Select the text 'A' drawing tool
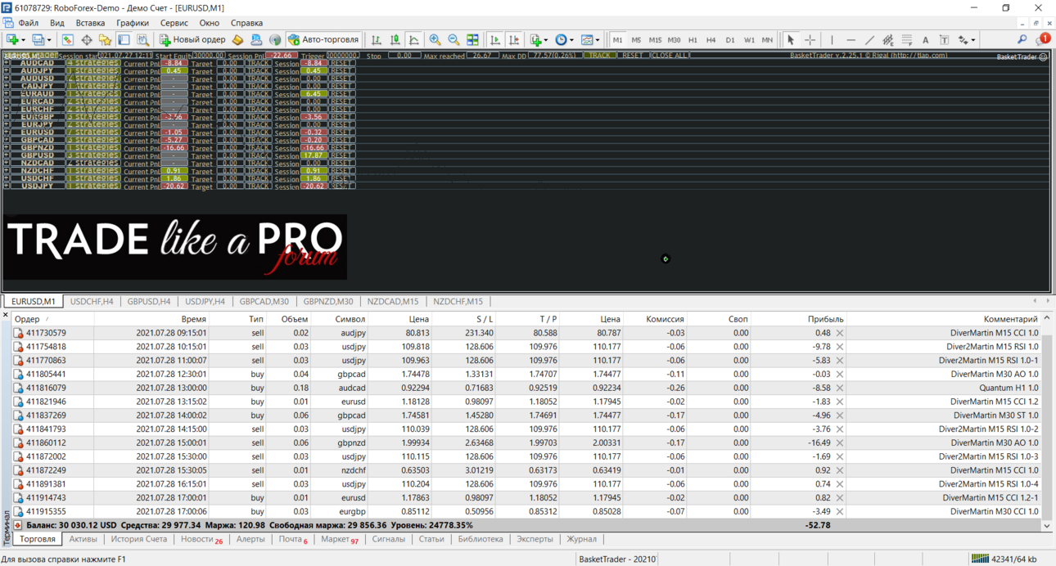1056x566 pixels. [x=925, y=39]
